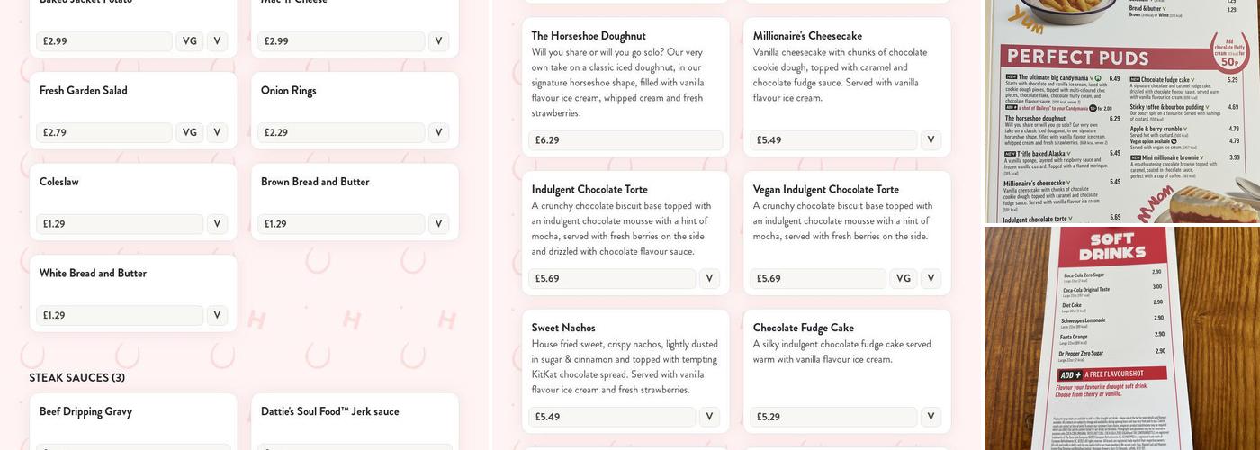Click the V badge on Chocolate Fudge Cake

coord(931,417)
